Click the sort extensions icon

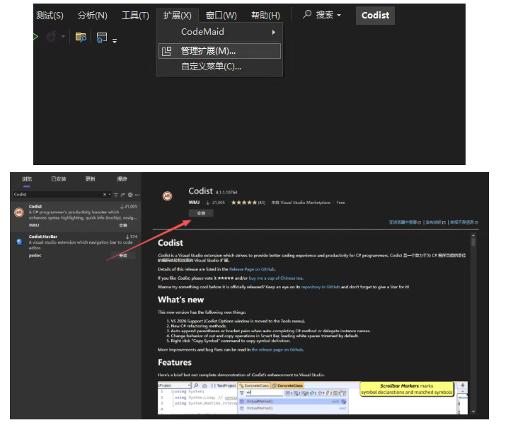point(123,195)
